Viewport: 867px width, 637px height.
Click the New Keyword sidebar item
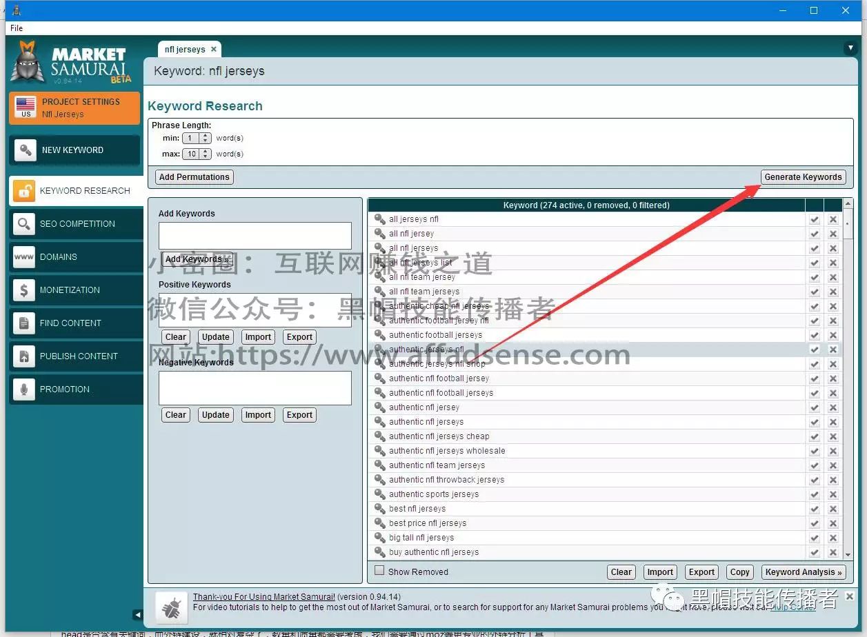(x=74, y=150)
